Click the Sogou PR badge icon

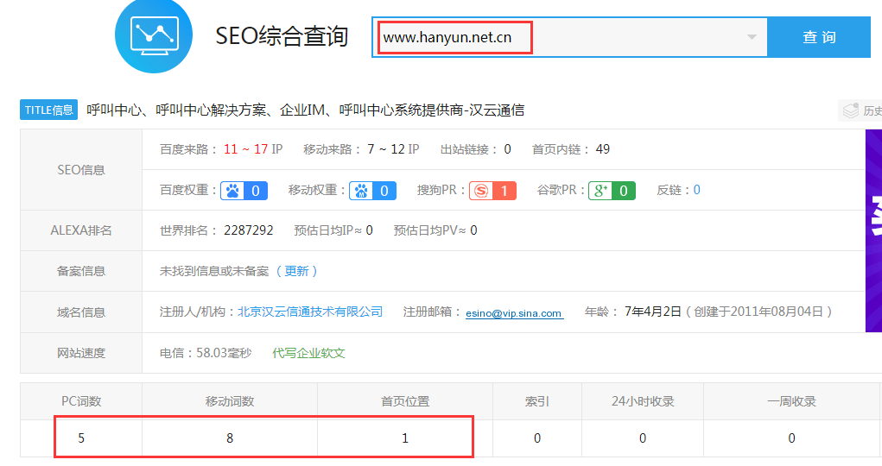pyautogui.click(x=492, y=191)
